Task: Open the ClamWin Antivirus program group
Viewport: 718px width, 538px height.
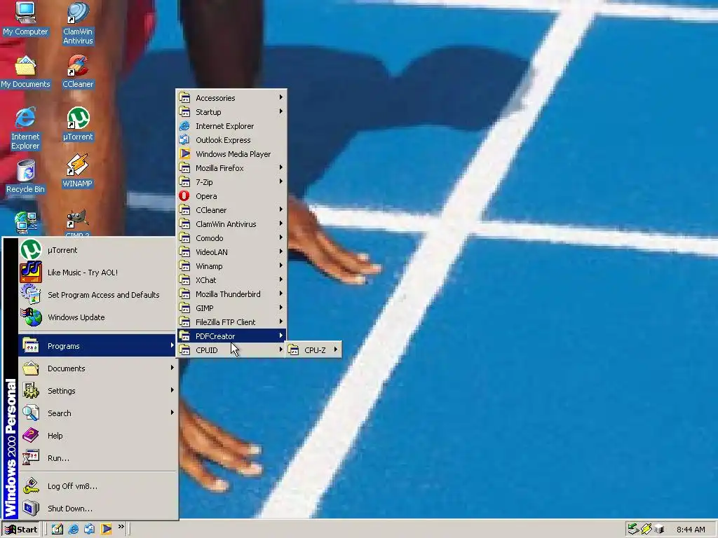Action: coord(231,223)
